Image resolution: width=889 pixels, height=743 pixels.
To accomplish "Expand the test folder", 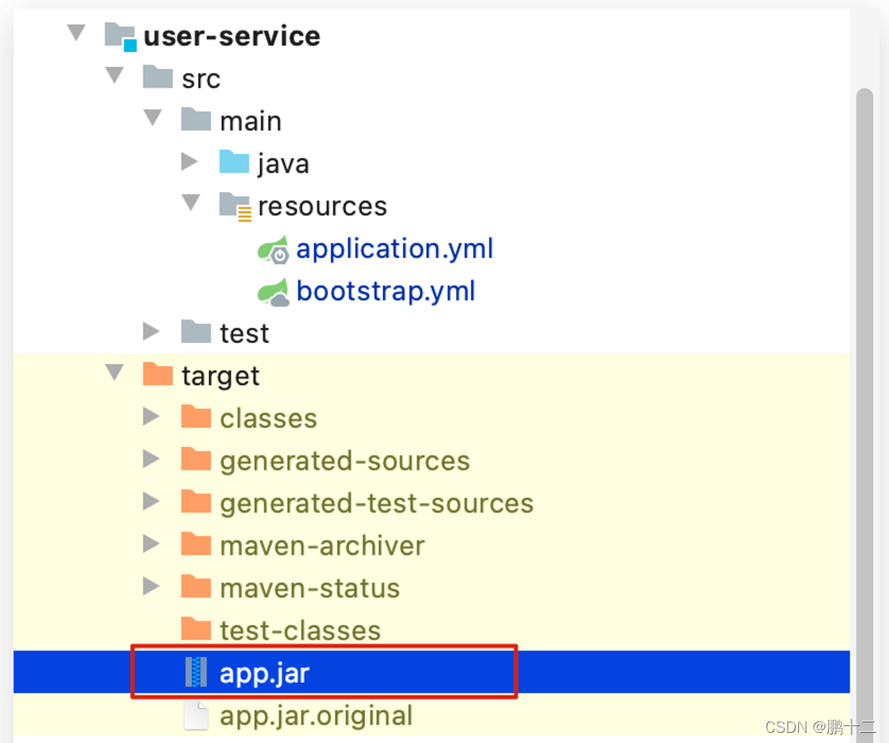I will [x=151, y=331].
